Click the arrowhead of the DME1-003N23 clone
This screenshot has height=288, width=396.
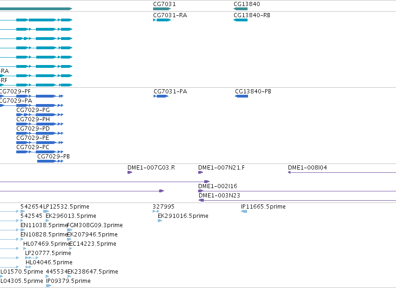coord(201,200)
